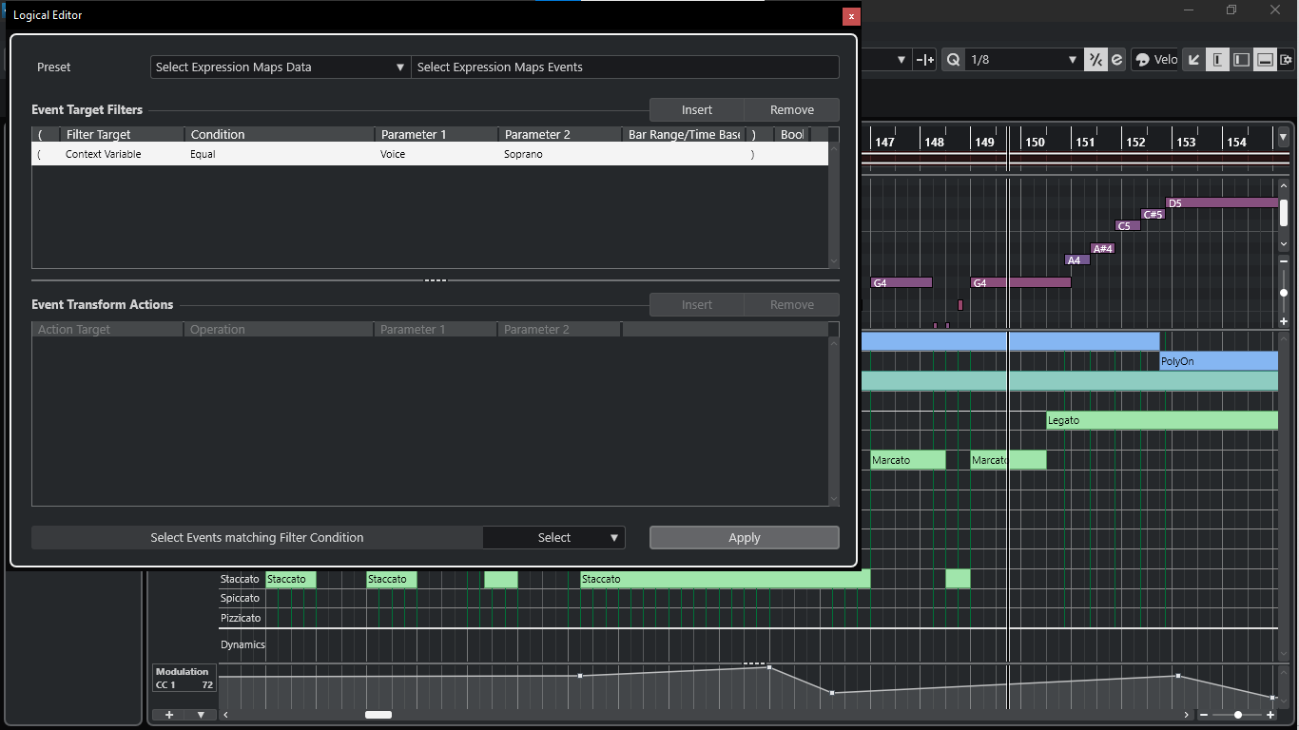This screenshot has height=730, width=1299.
Task: Open the 1/8 quantize preset dropdown
Action: coord(1023,60)
